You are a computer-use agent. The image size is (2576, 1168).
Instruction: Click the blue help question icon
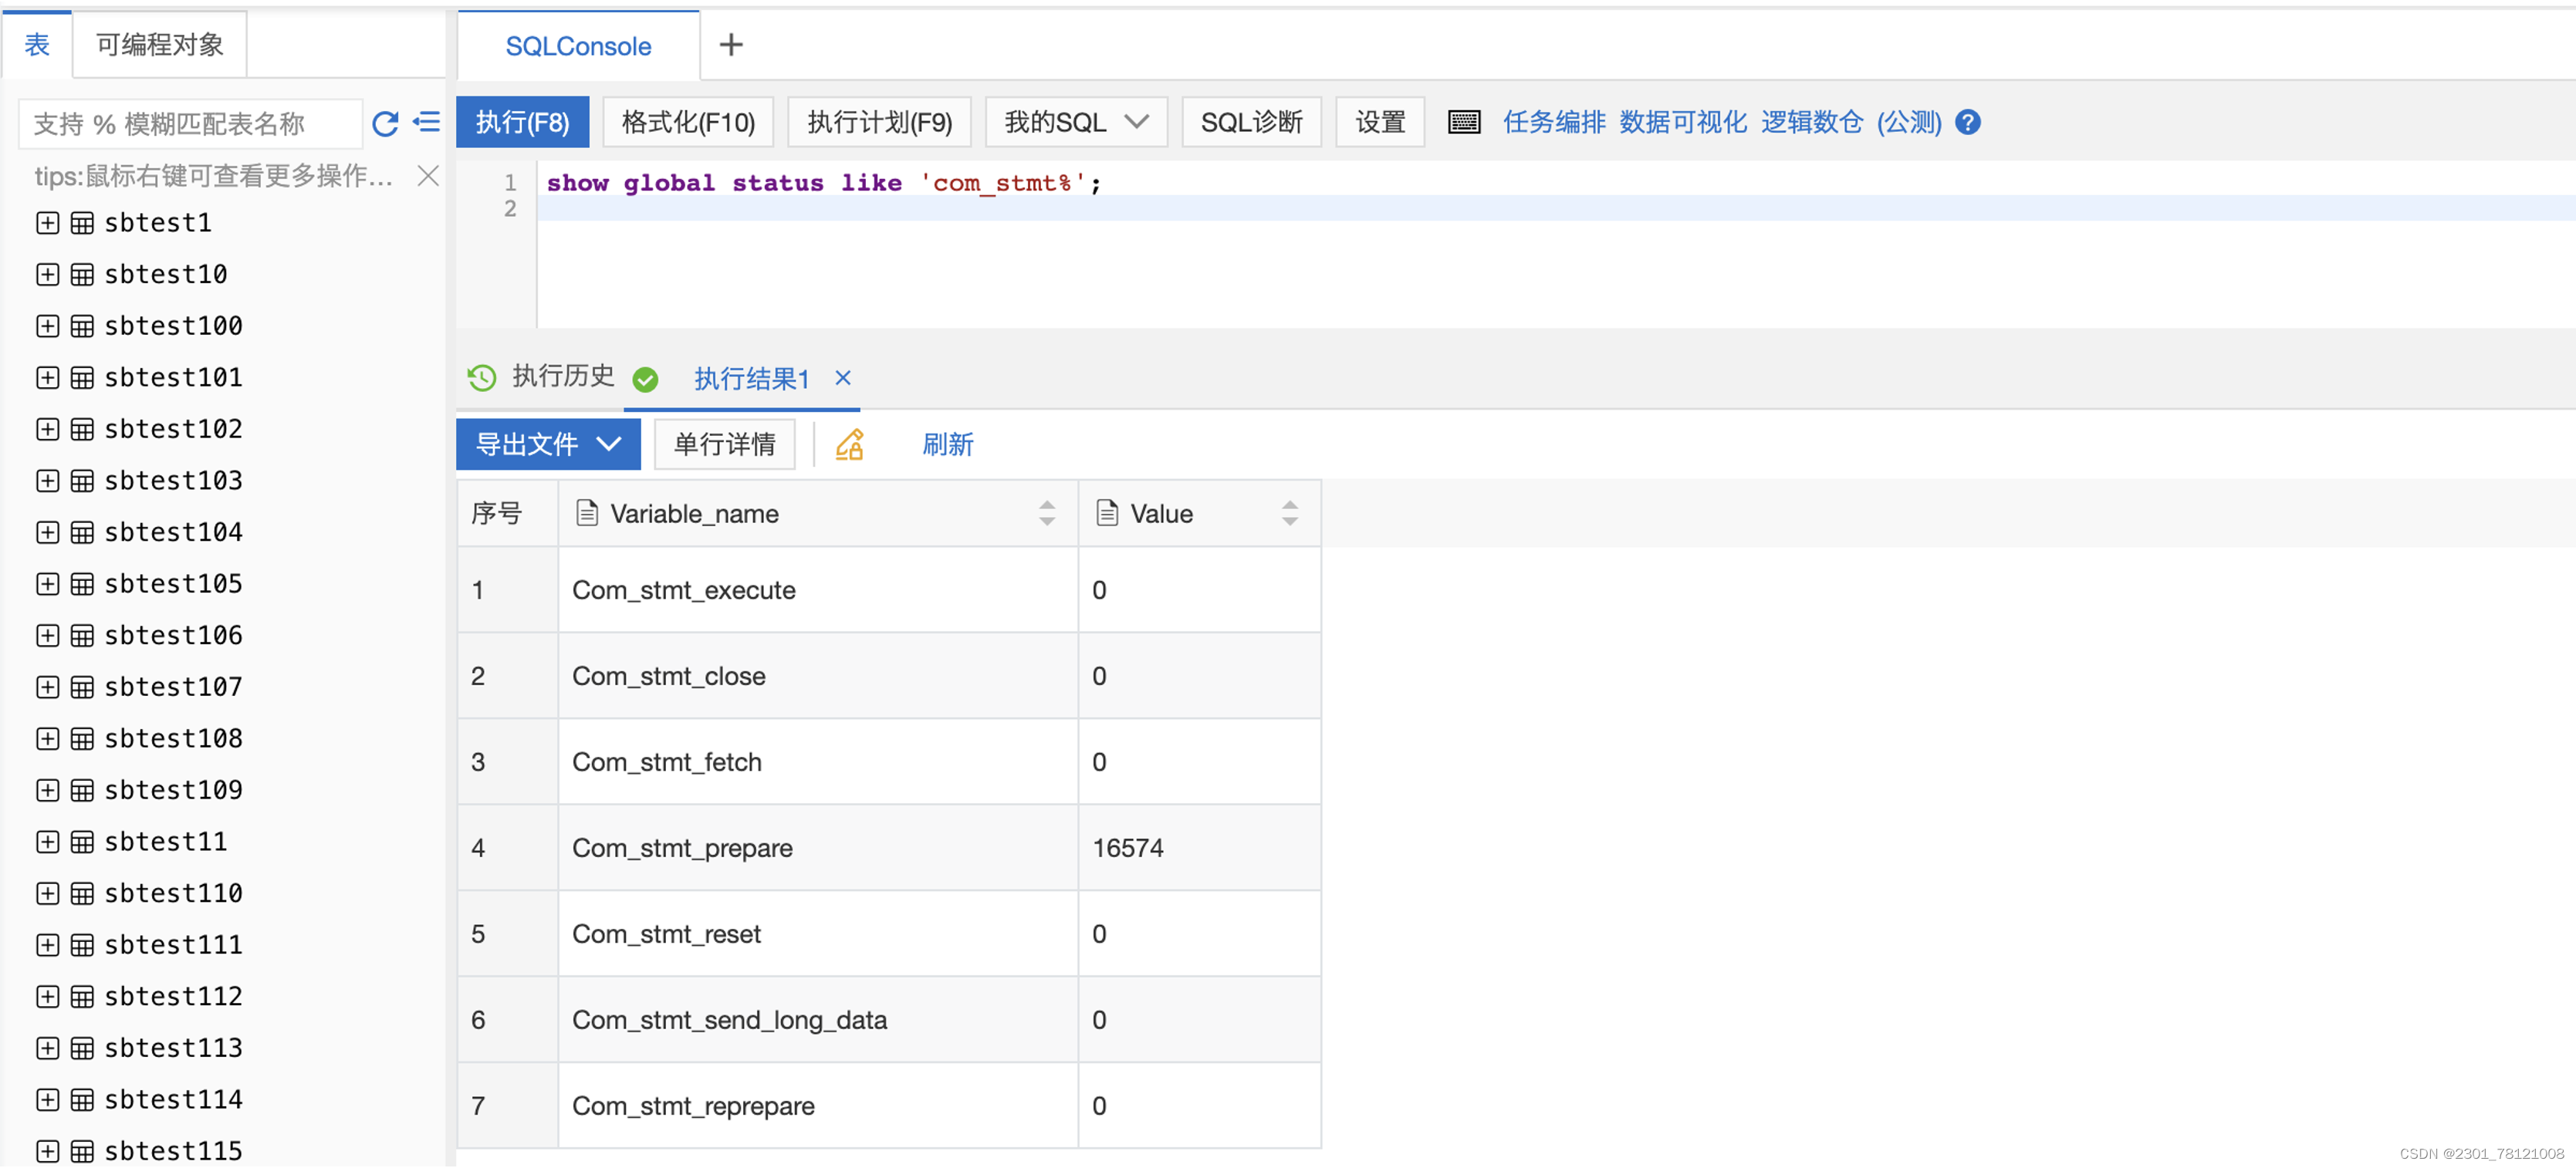click(1967, 122)
